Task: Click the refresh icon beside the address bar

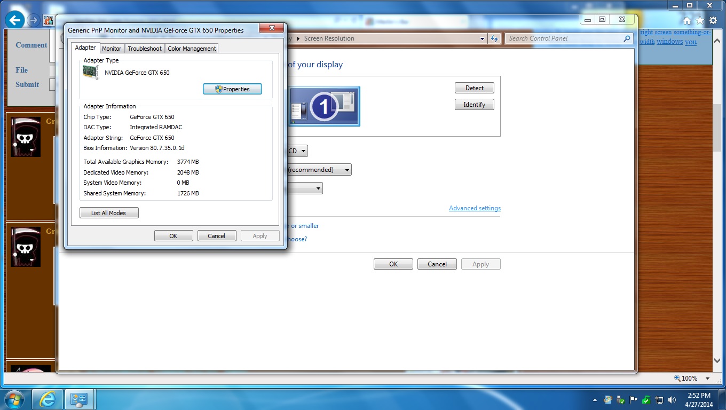Action: (x=494, y=38)
